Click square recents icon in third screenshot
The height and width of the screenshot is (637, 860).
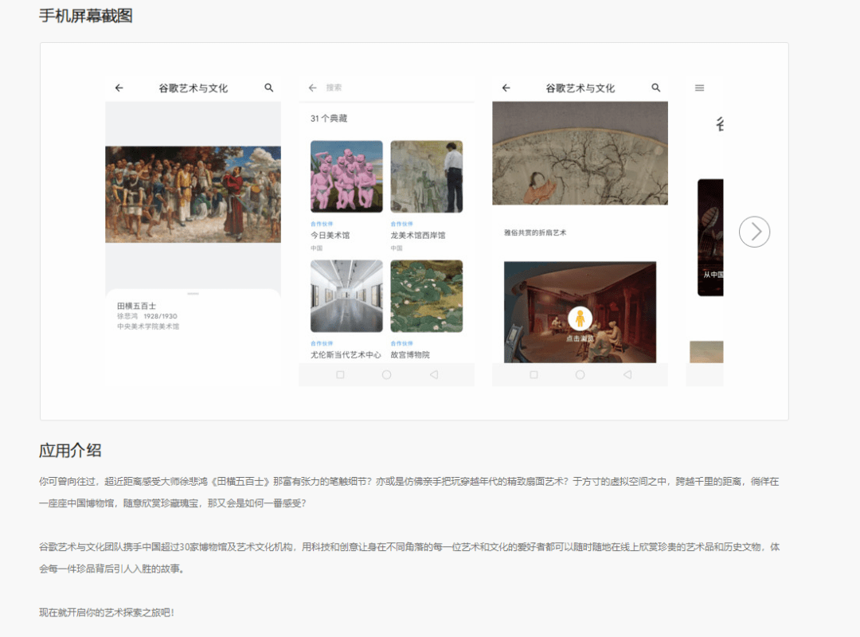(534, 375)
